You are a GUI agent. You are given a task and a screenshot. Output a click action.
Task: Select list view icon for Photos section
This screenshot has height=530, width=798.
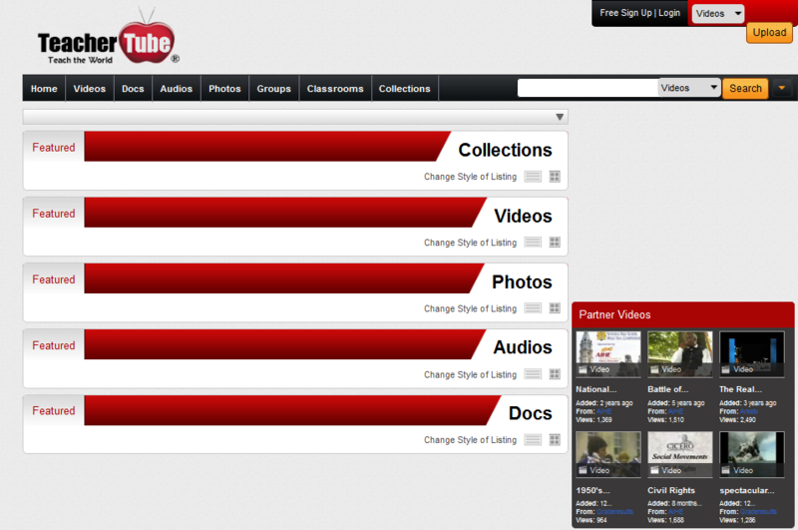[533, 308]
